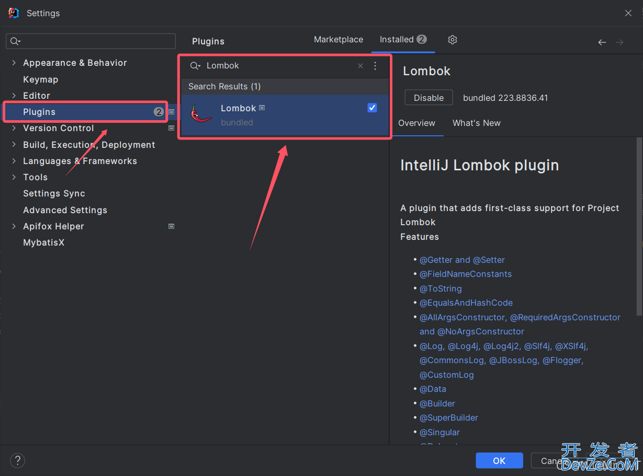
Task: Switch to the Installed plugins tab
Action: pos(403,40)
